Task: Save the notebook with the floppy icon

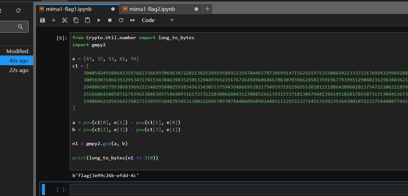Action: click(x=43, y=20)
